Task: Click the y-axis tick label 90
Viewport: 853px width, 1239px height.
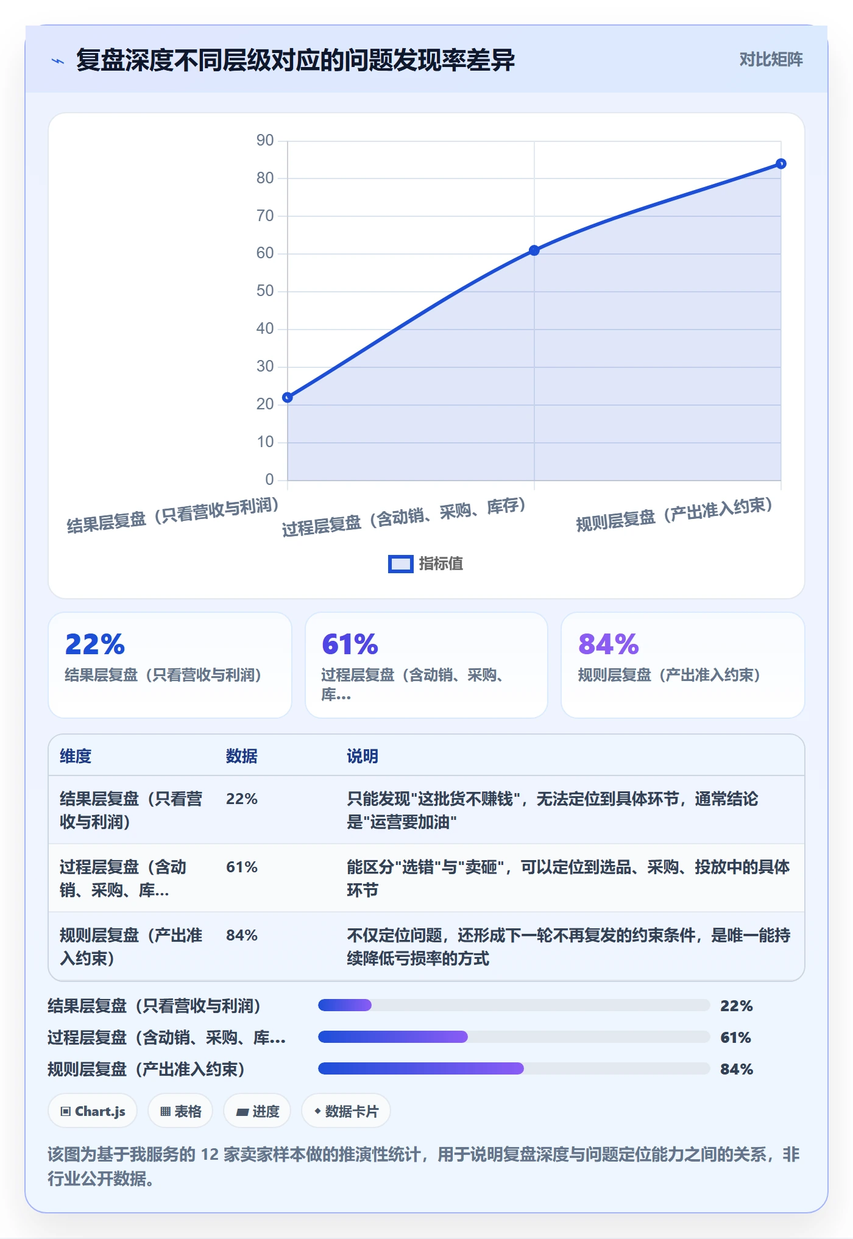Action: (265, 141)
